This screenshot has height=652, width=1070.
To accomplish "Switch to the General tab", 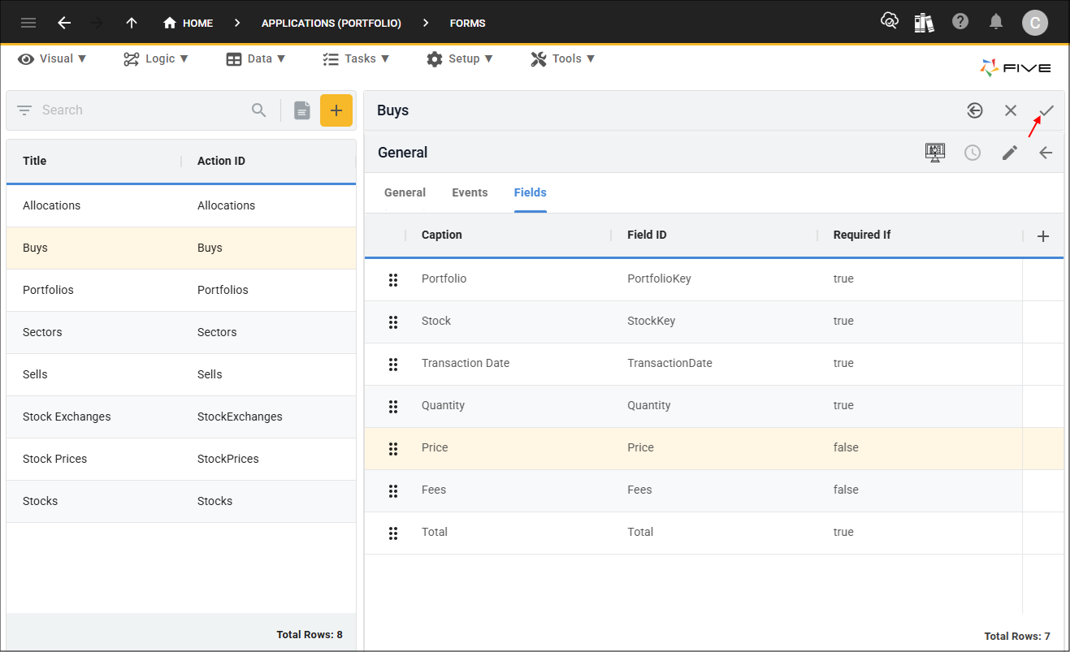I will click(405, 192).
